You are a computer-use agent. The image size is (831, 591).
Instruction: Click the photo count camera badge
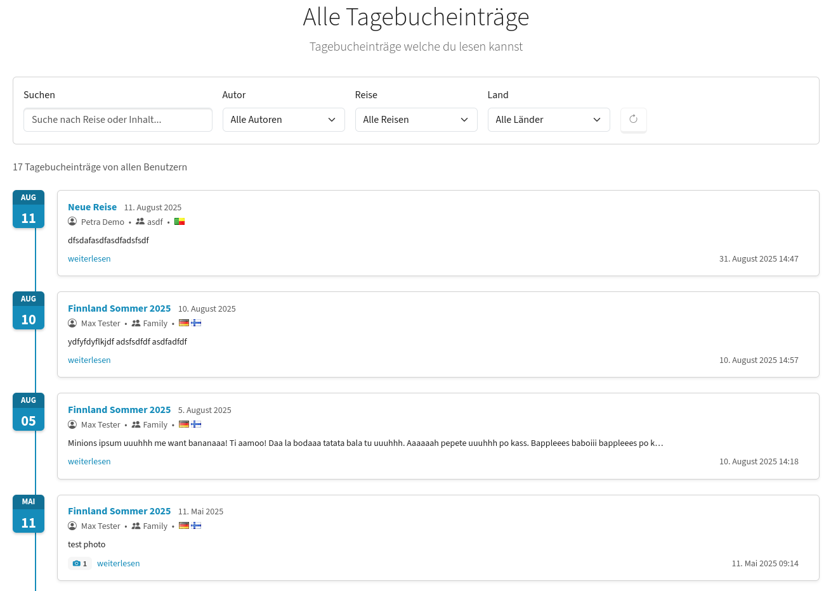click(x=80, y=563)
